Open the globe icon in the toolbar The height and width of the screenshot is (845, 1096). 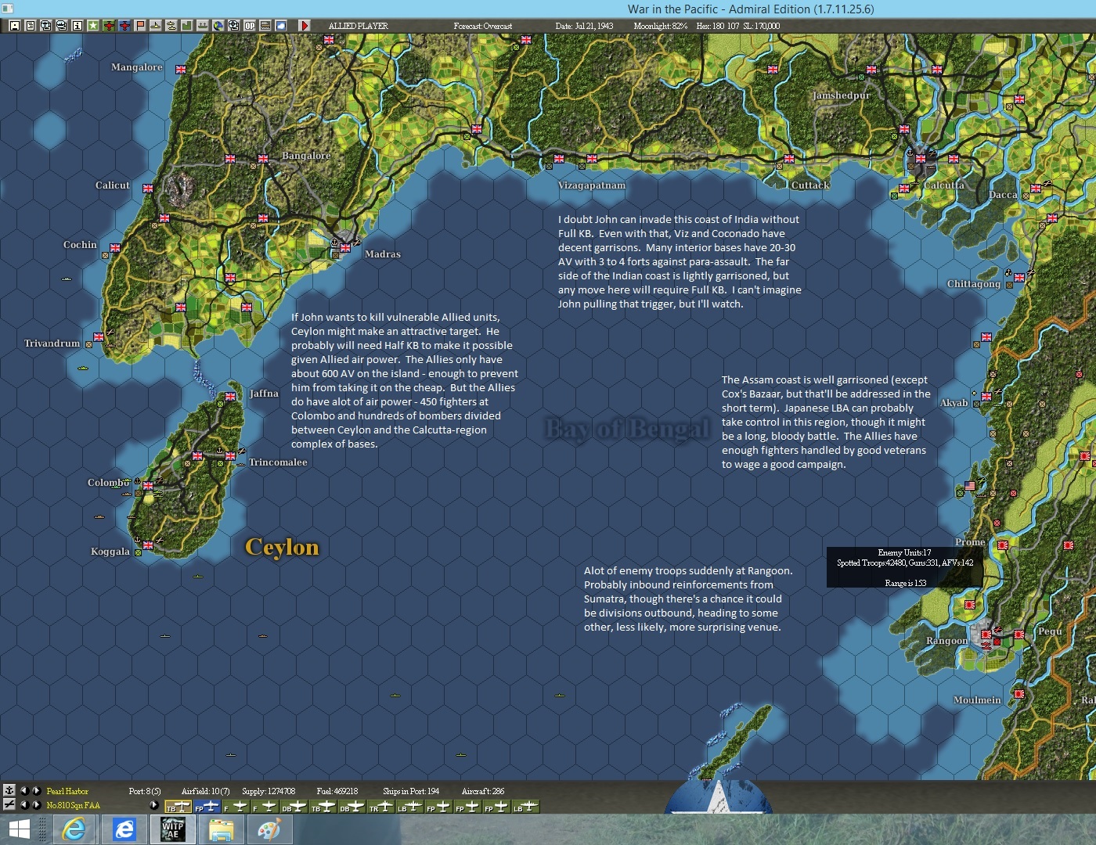pyautogui.click(x=218, y=26)
